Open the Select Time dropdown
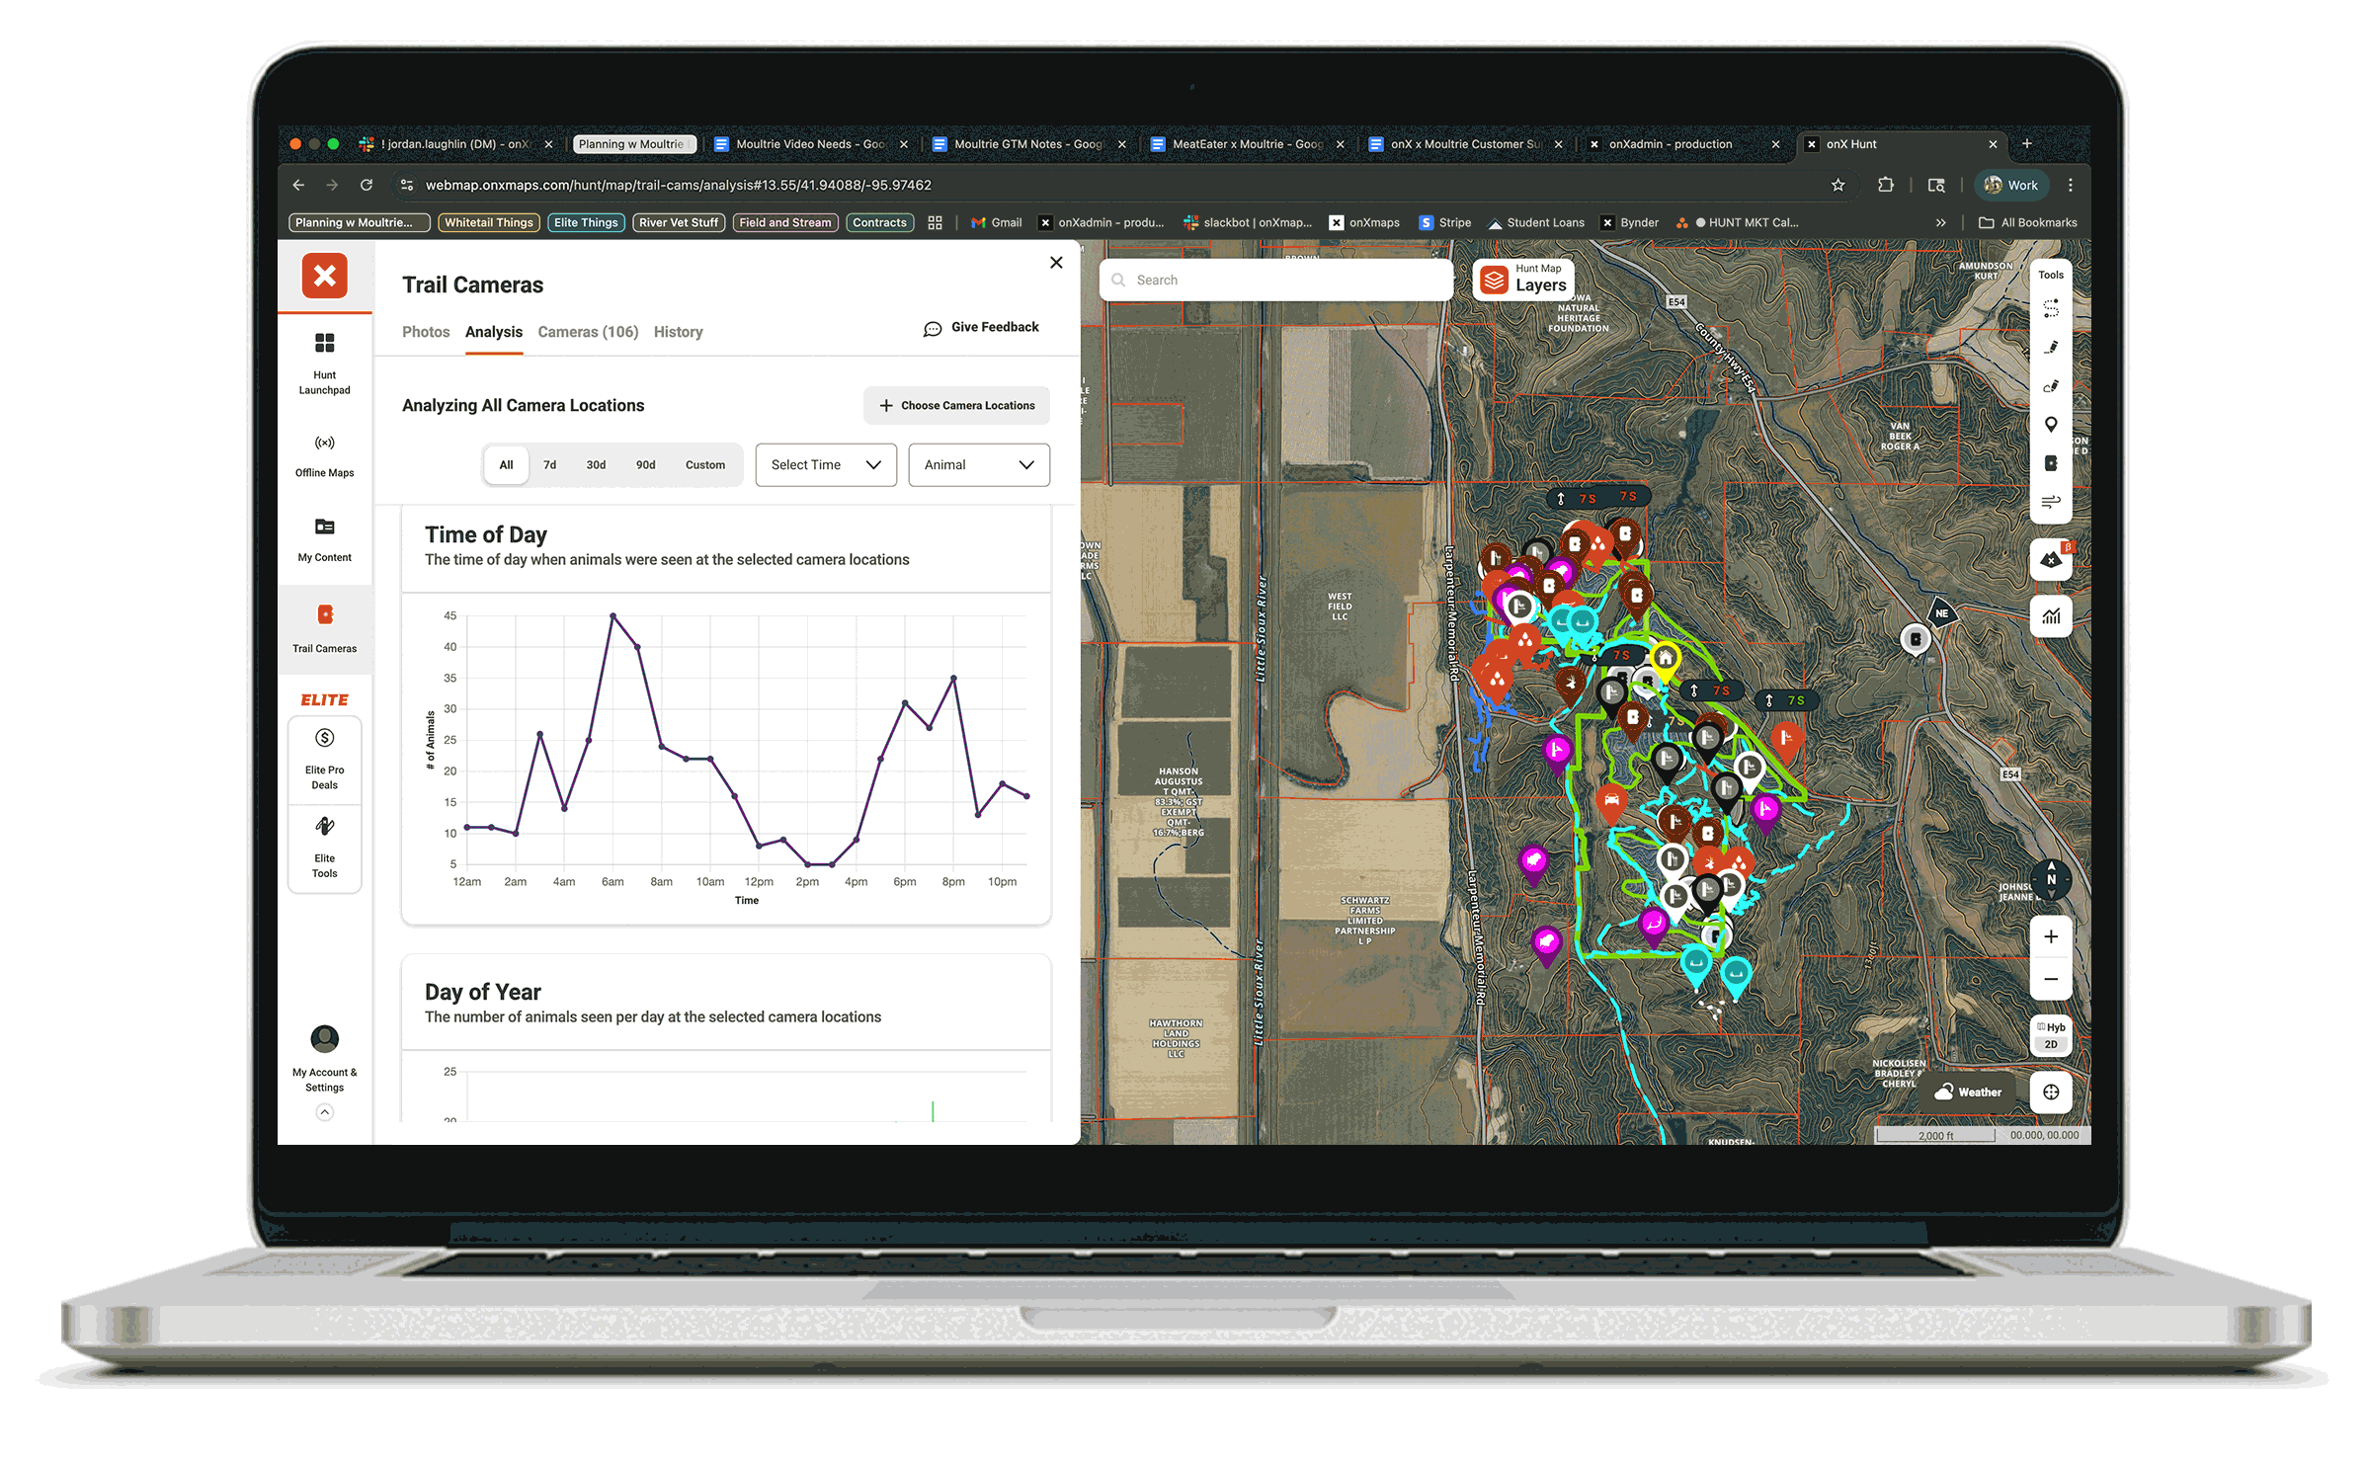 826,465
